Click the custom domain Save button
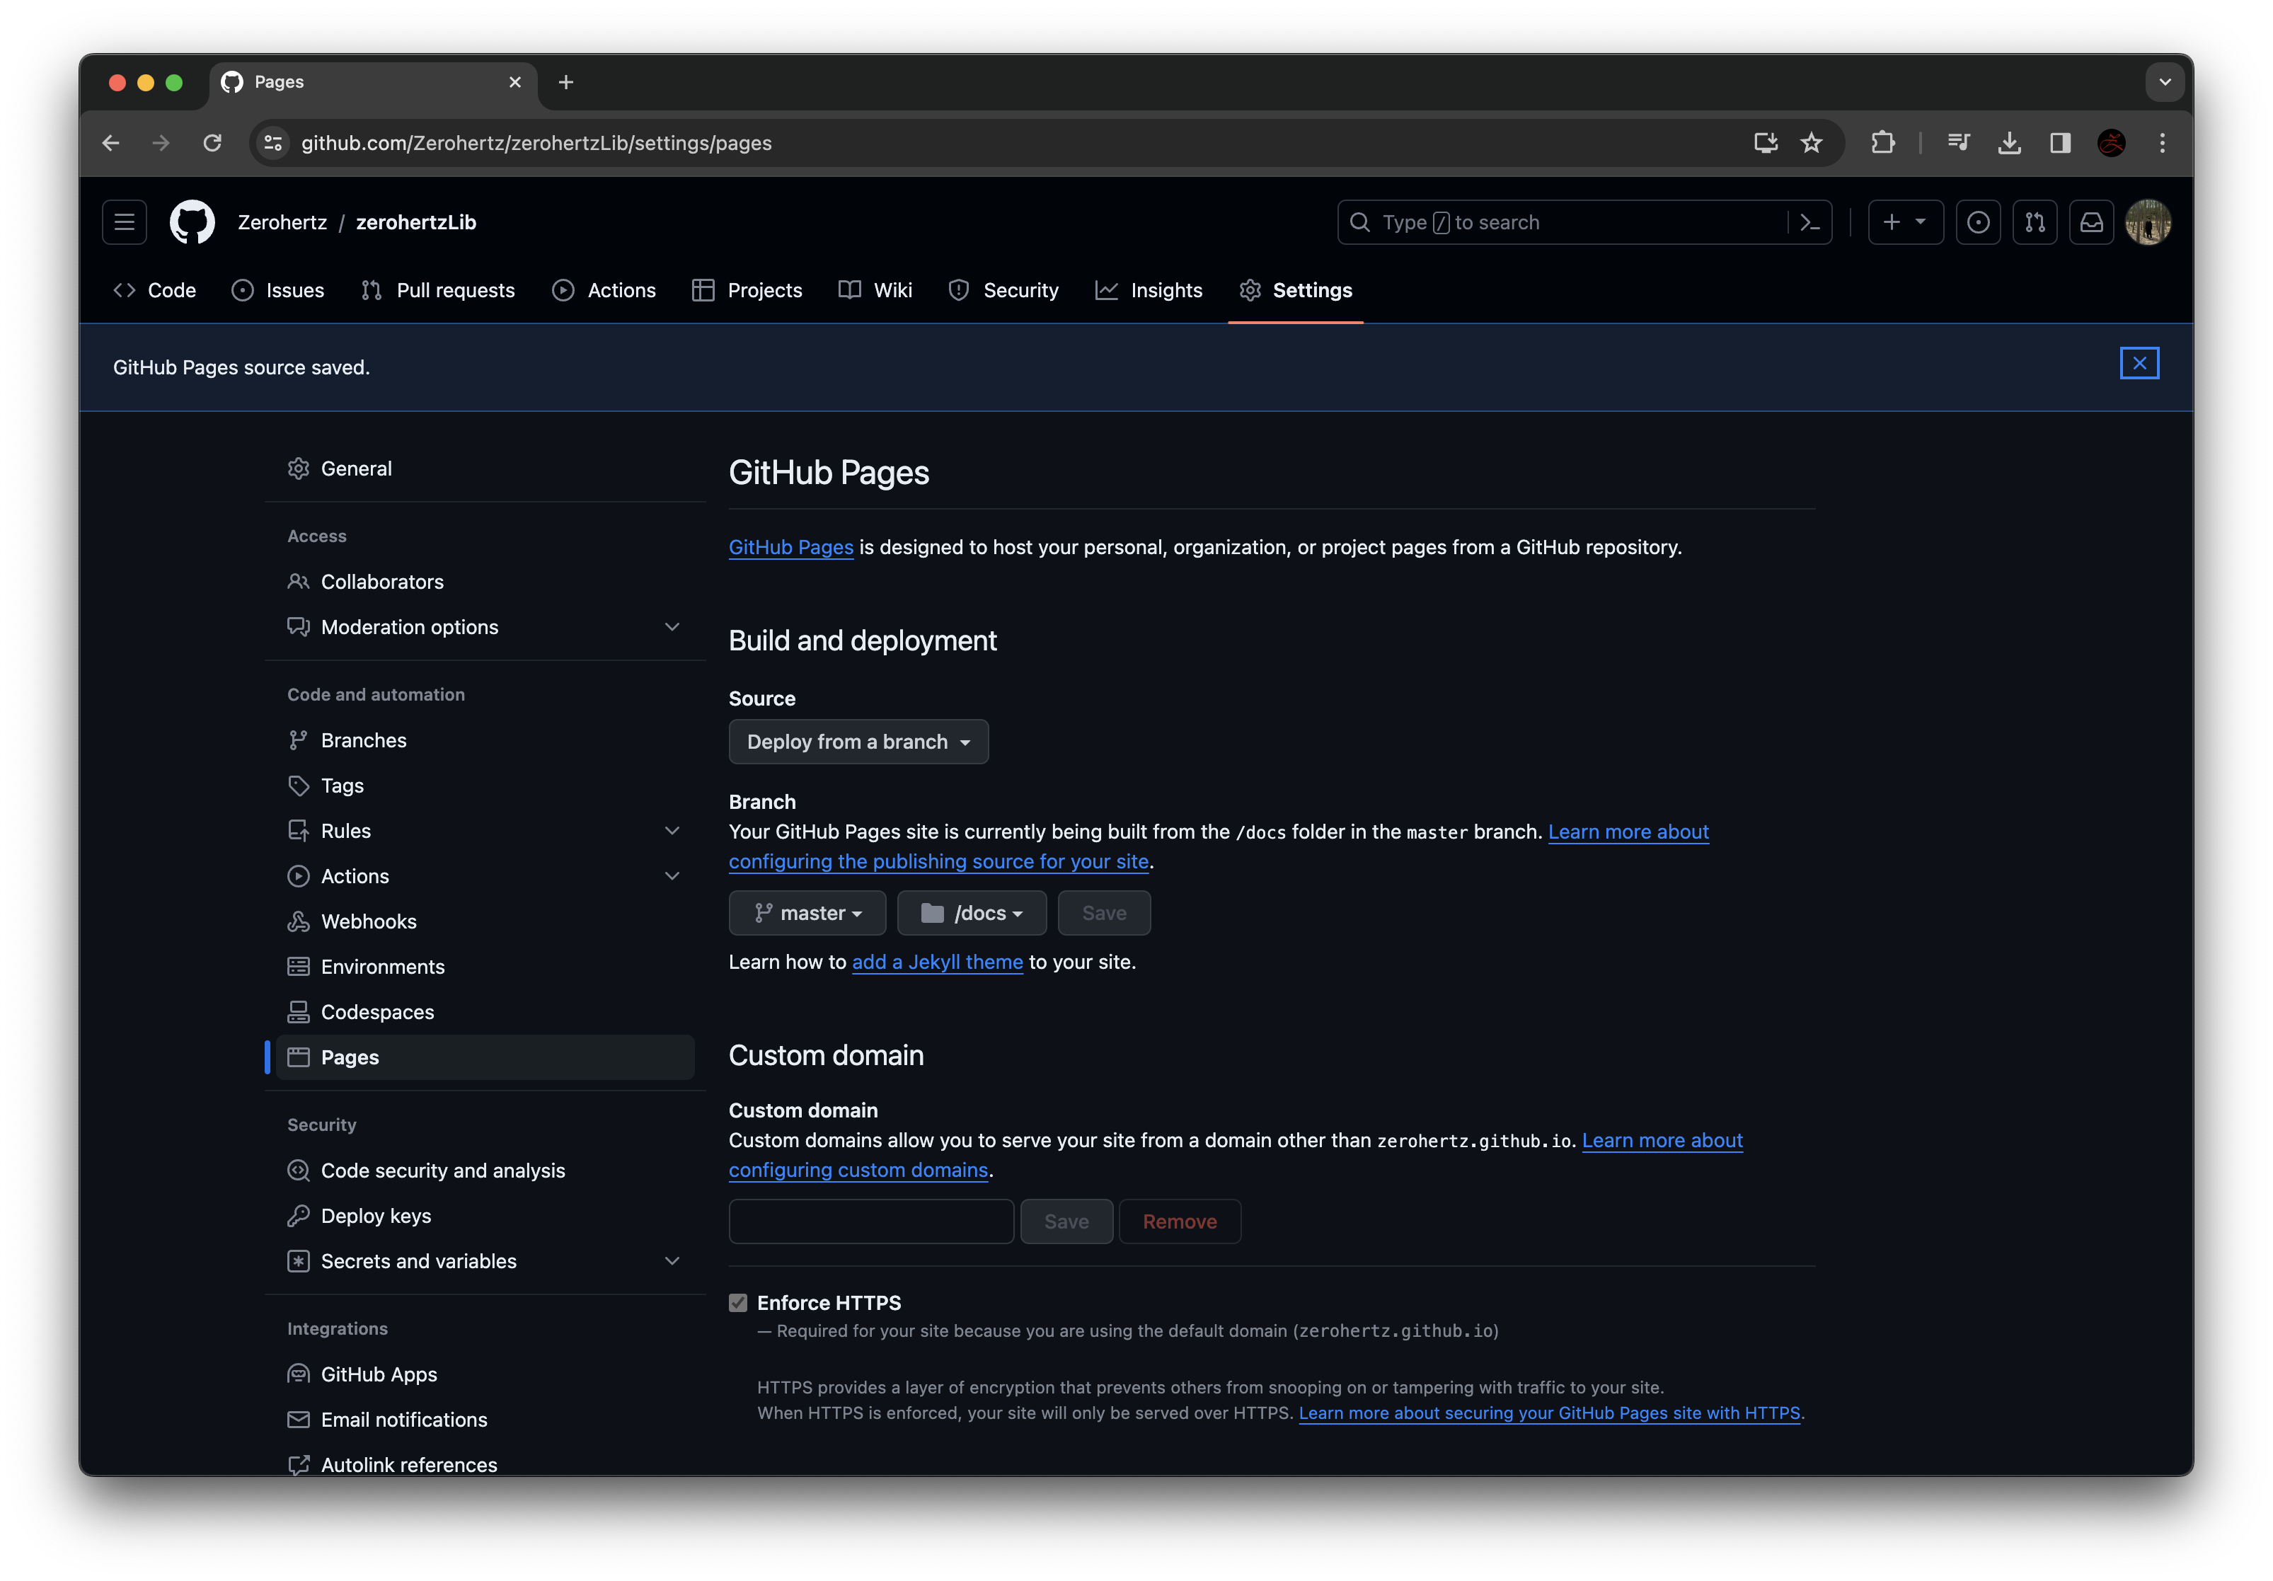 coord(1066,1221)
